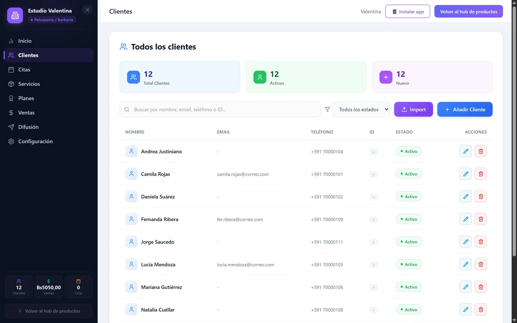Delete Jorge Saucedo with trash icon
517x323 pixels.
tap(481, 242)
